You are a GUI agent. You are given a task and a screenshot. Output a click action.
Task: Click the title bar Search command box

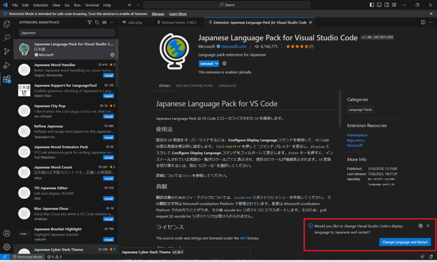tap(226, 5)
